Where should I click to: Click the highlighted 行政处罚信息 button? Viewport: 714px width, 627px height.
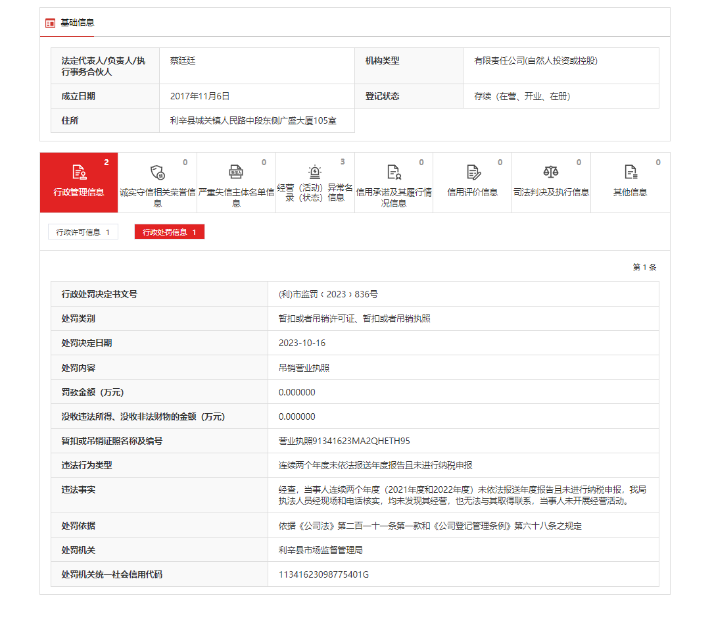(x=169, y=232)
